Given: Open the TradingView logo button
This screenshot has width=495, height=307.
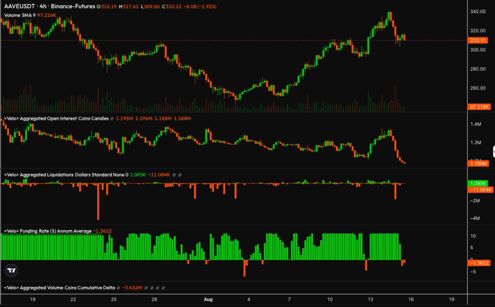Looking at the screenshot, I should [x=12, y=270].
